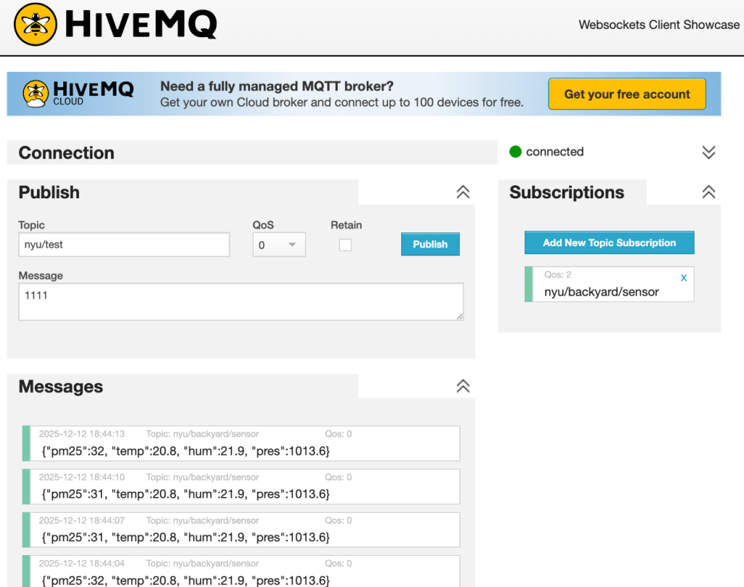The height and width of the screenshot is (587, 744).
Task: Expand the Connection panel chevron
Action: click(708, 152)
